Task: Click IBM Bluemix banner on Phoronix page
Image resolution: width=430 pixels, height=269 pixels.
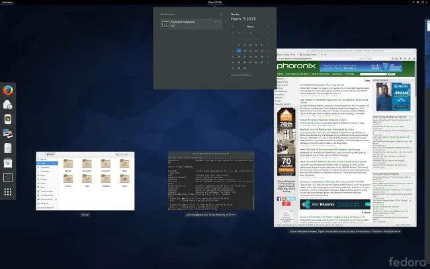Action: (335, 204)
